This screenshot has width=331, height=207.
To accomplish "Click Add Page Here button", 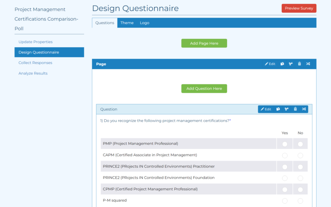I will pos(204,43).
